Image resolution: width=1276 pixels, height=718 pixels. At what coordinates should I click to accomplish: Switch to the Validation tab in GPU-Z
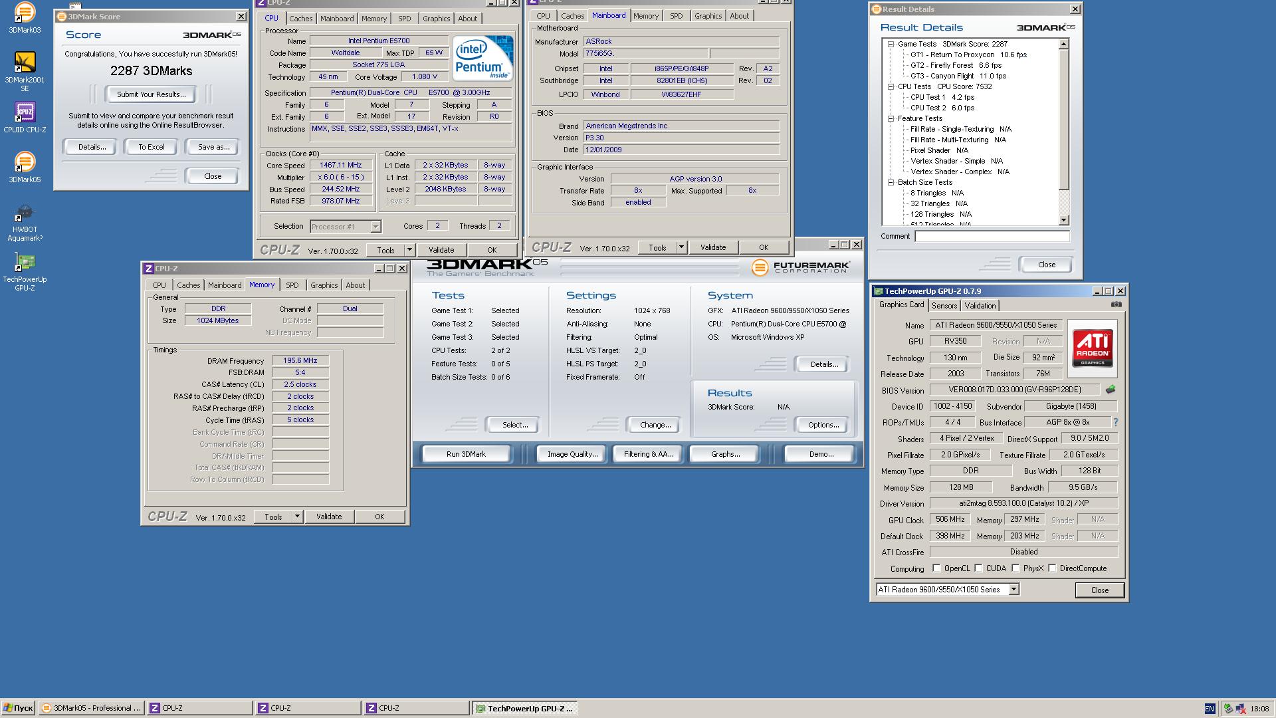click(980, 306)
